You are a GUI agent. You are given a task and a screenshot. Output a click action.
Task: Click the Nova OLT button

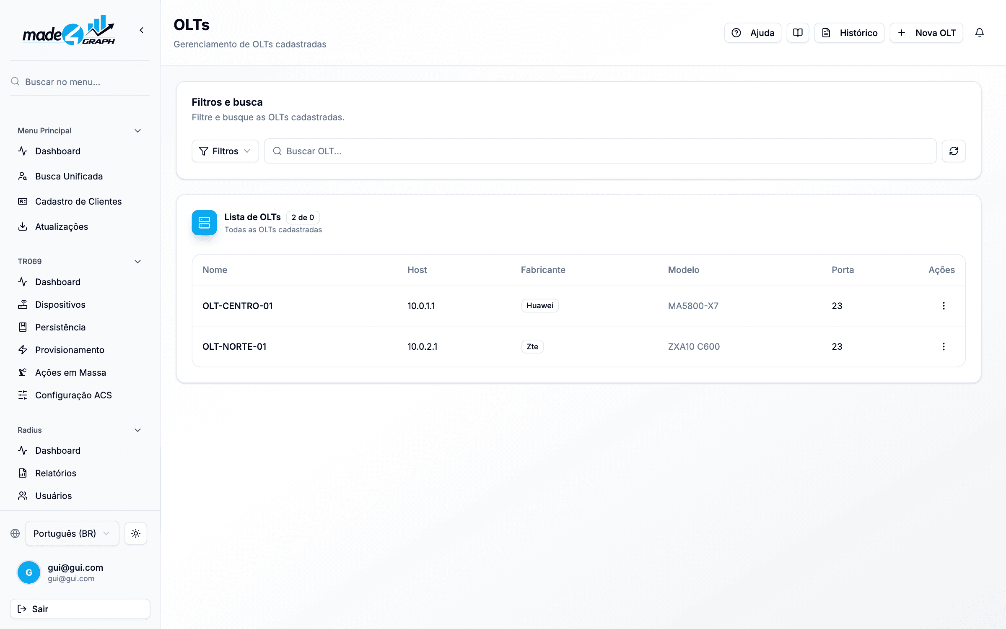926,33
